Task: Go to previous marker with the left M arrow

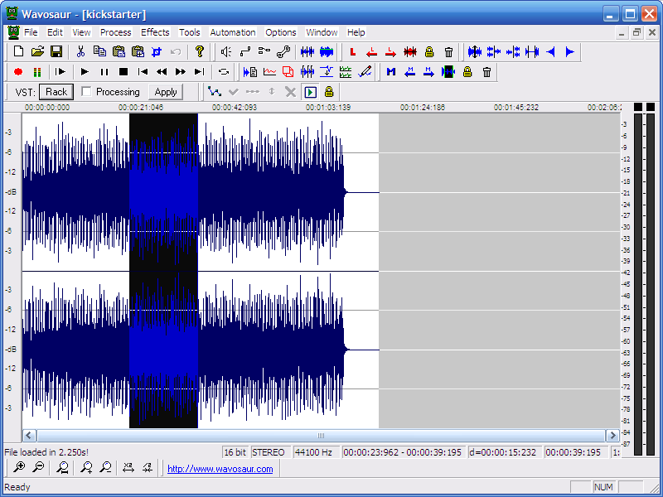Action: pyautogui.click(x=409, y=72)
